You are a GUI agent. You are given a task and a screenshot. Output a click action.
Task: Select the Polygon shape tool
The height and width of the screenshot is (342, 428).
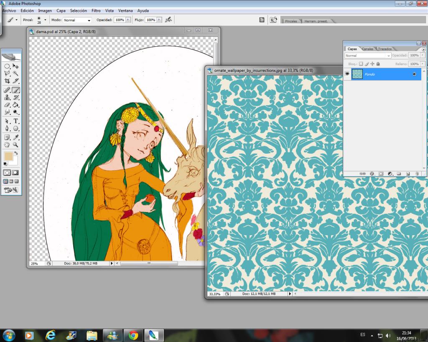(15, 129)
